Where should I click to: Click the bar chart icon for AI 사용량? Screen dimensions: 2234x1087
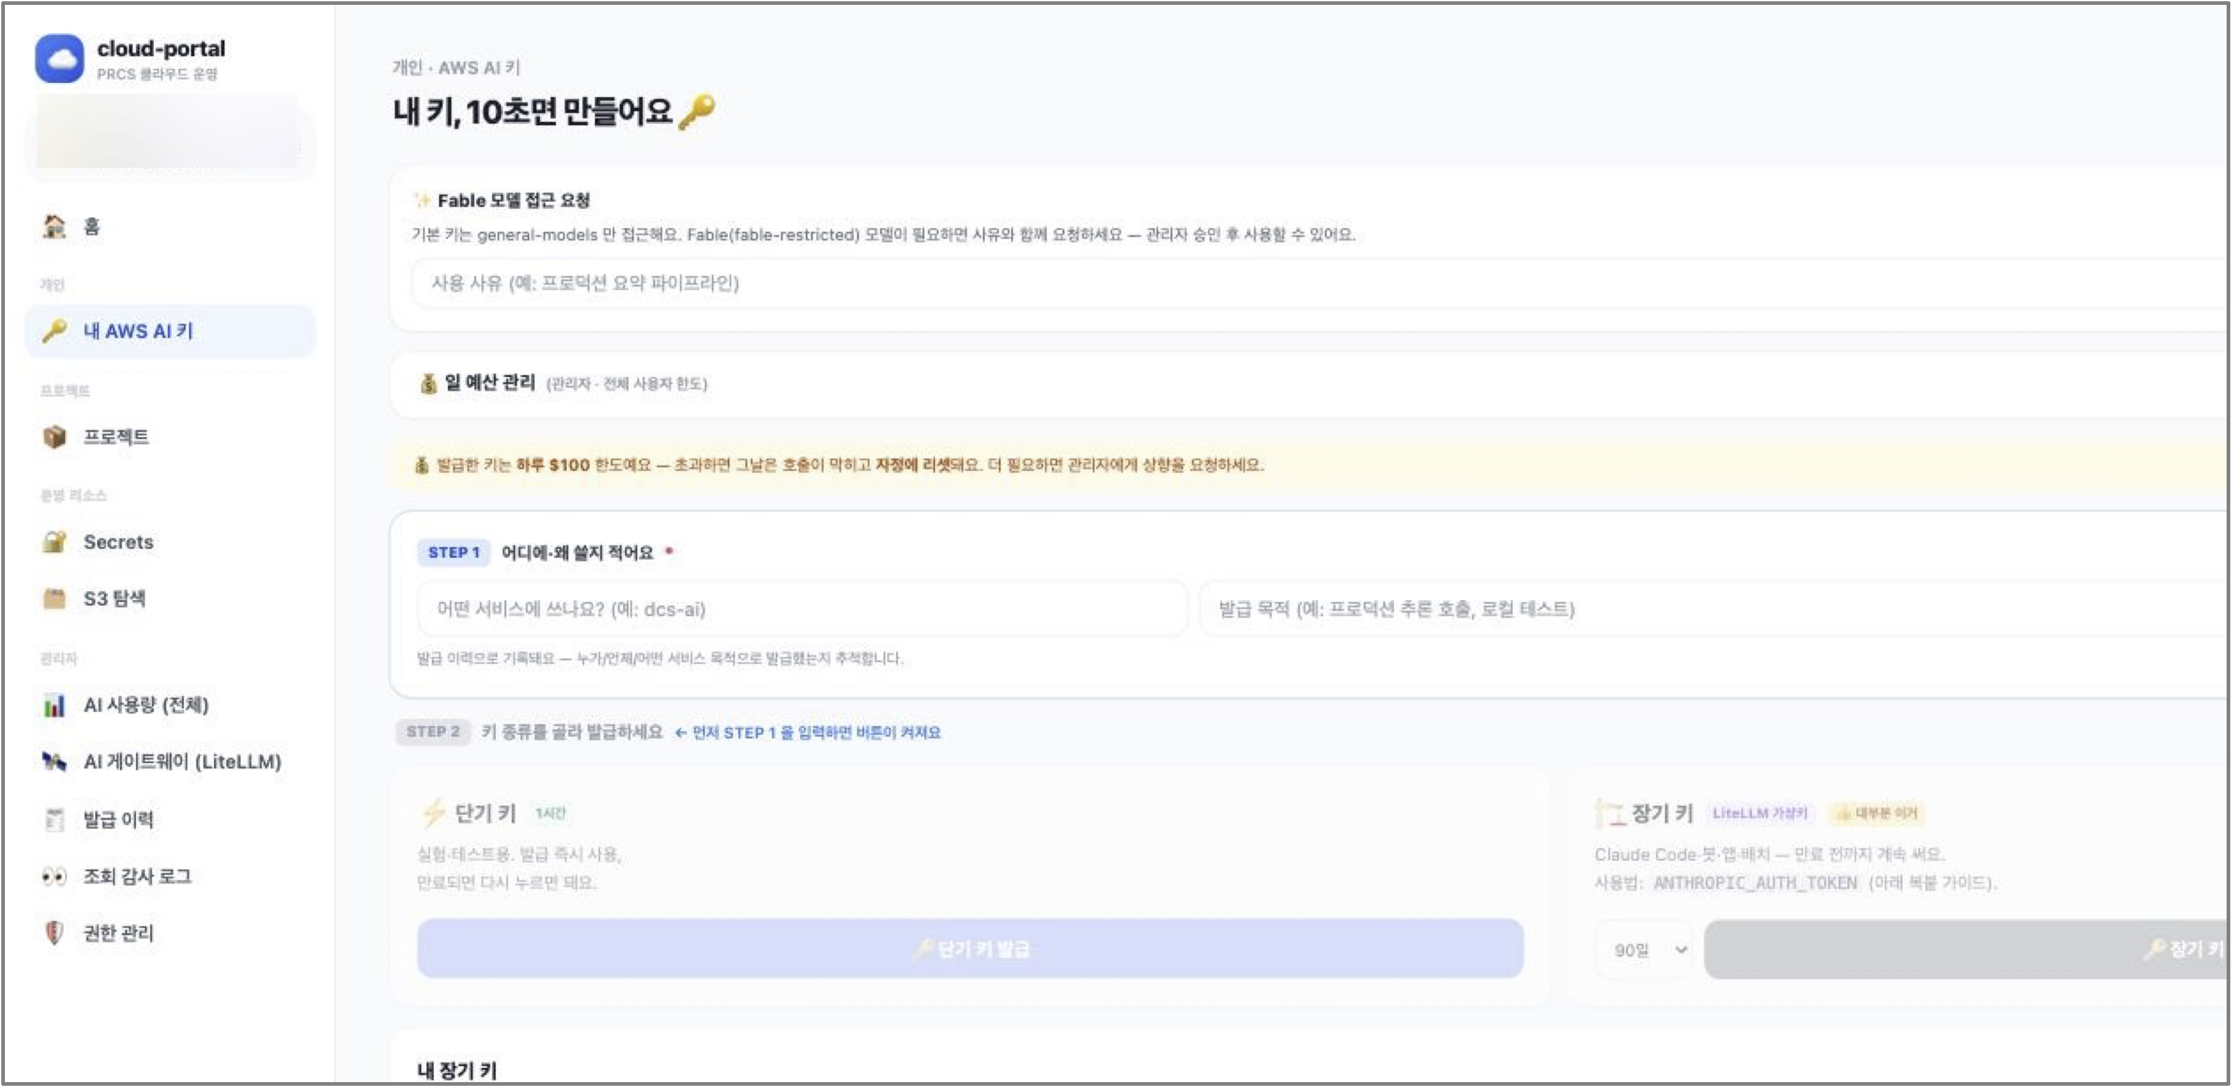coord(54,706)
